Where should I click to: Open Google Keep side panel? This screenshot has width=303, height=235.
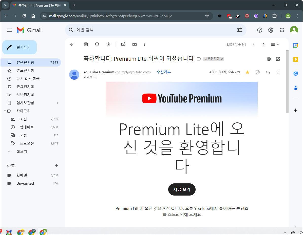295,59
